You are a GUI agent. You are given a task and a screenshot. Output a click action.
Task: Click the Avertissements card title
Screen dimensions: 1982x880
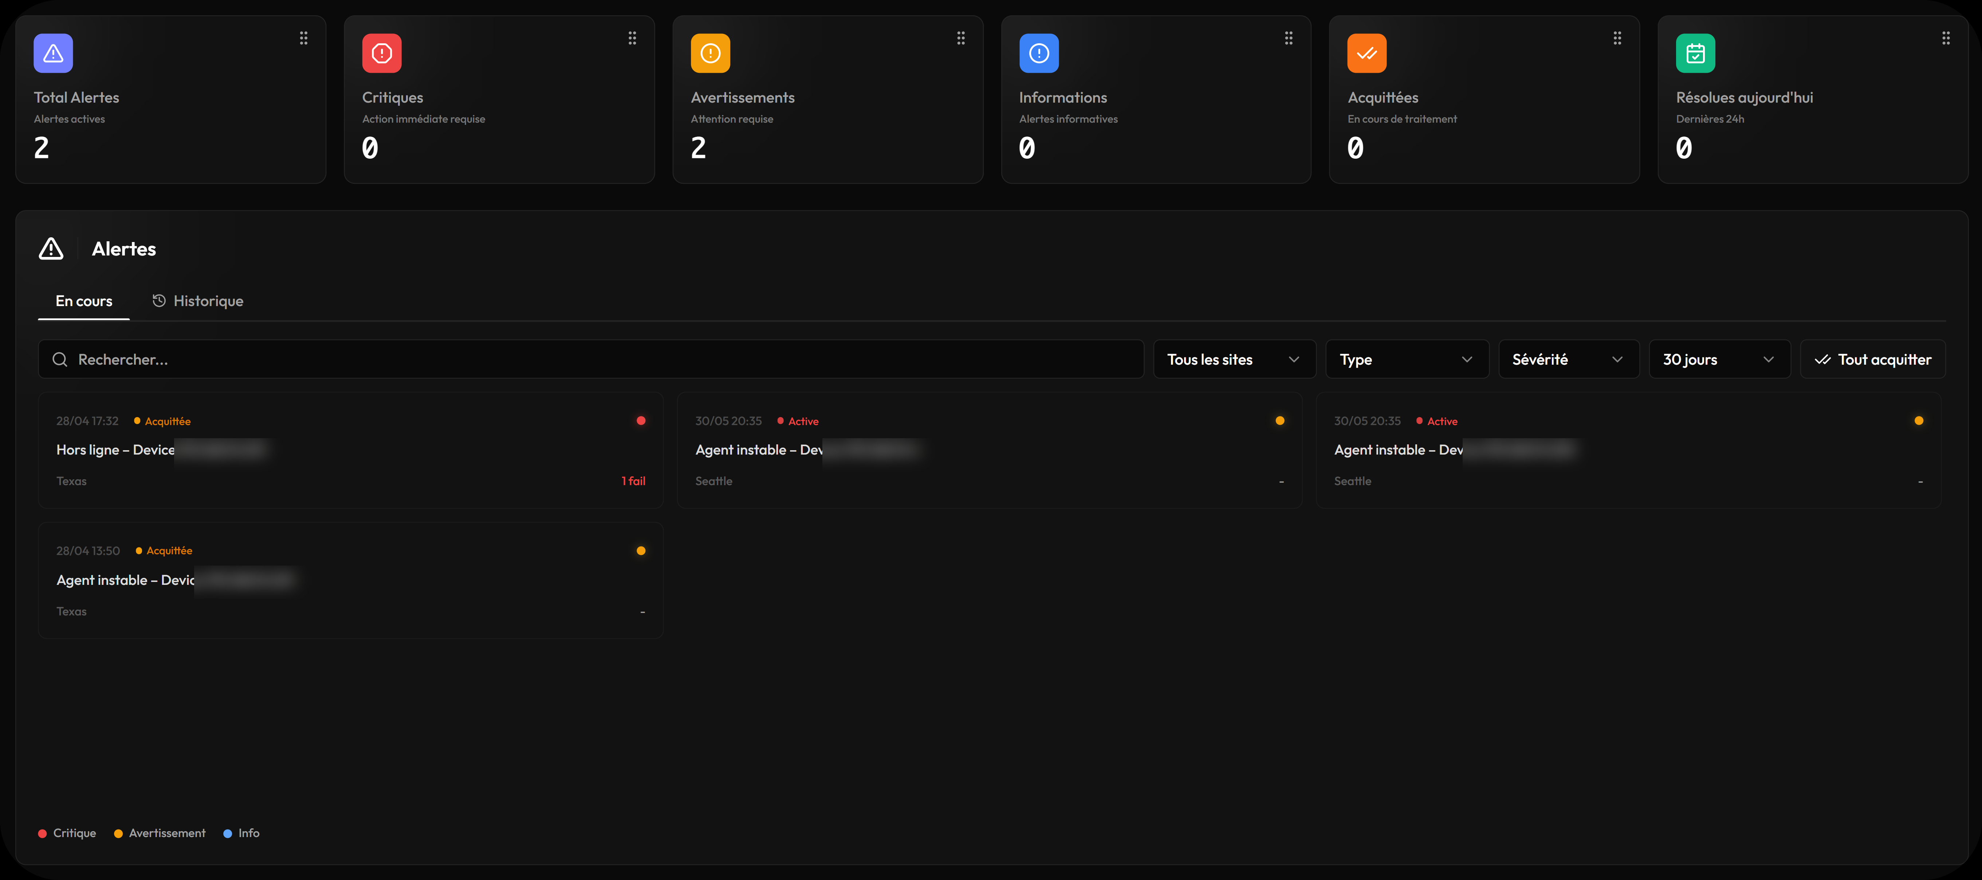click(743, 98)
